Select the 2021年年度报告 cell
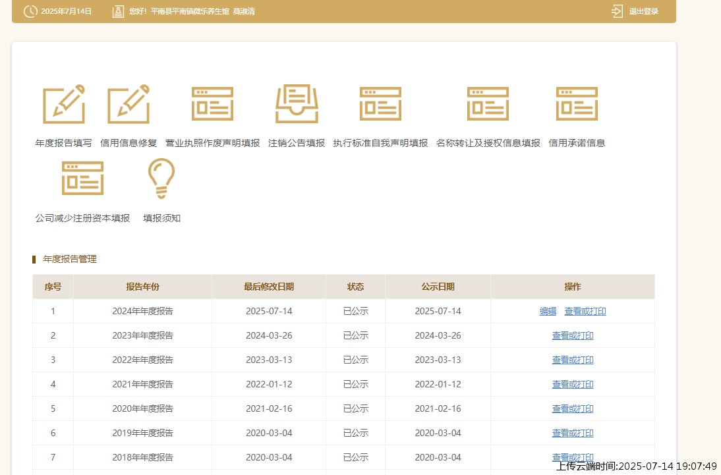The width and height of the screenshot is (721, 475). tap(142, 385)
